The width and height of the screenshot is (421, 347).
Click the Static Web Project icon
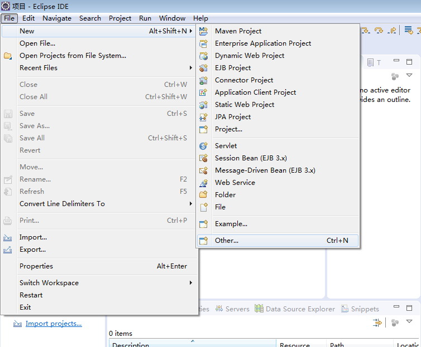(x=203, y=105)
